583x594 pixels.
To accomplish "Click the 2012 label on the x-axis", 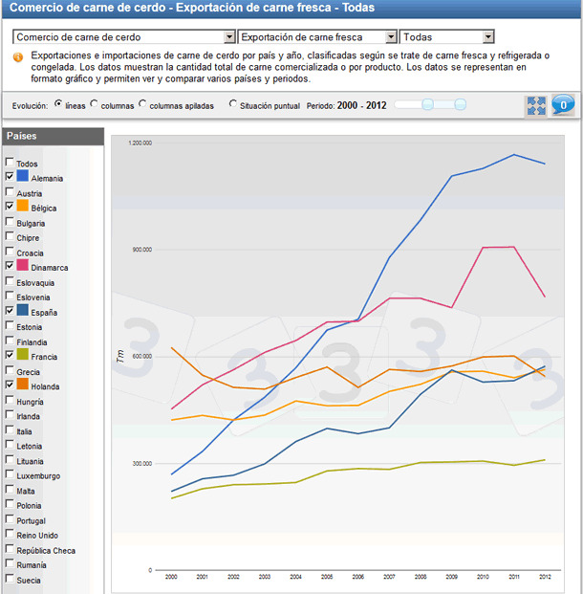I will [x=545, y=577].
